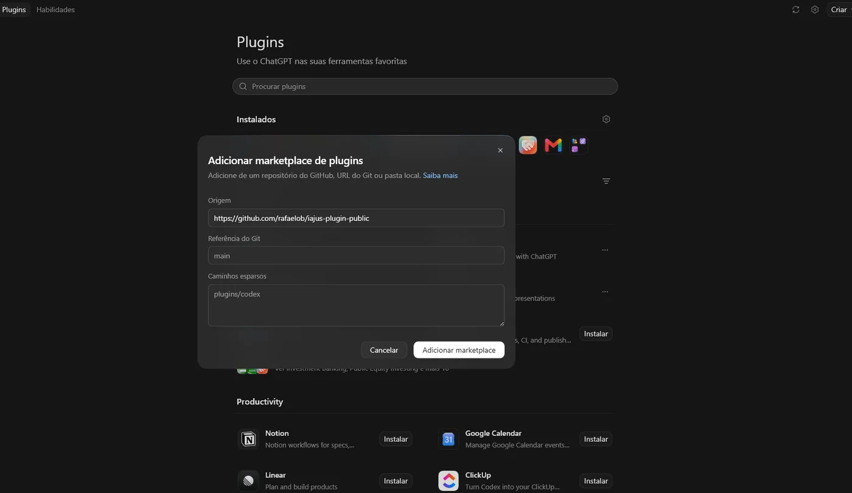The height and width of the screenshot is (493, 852).
Task: Focus the Procurar plugins search field
Action: [x=425, y=86]
